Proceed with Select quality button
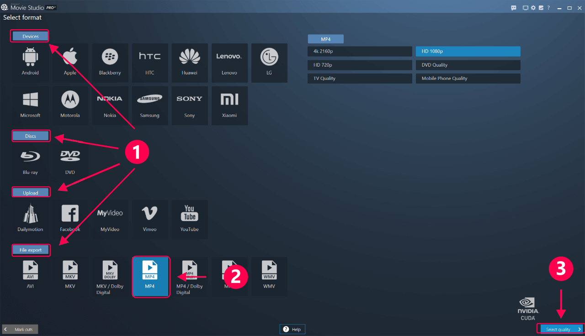The width and height of the screenshot is (585, 336). (561, 329)
